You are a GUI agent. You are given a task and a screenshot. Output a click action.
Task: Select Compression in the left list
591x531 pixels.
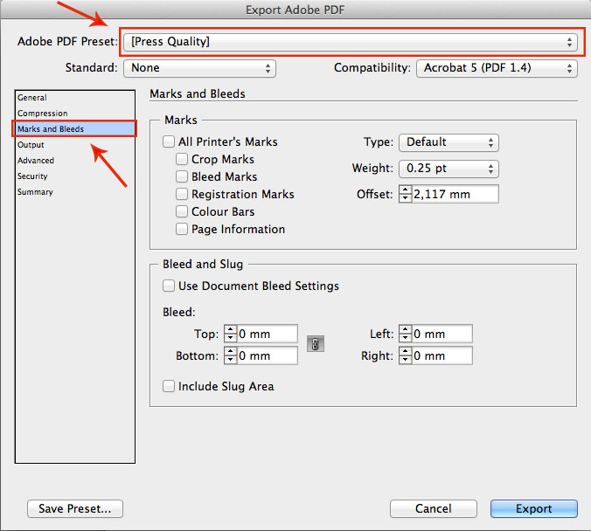tap(43, 114)
